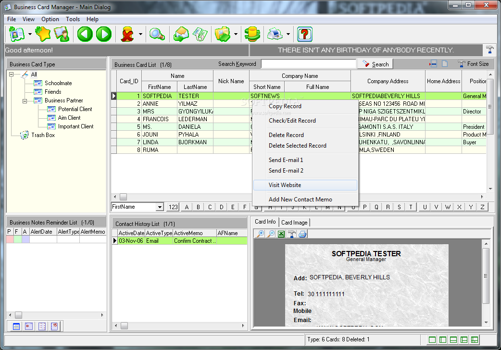Screen dimensions: 501x350
Task: Click the card preview vertical scrollbar
Action: point(486,276)
